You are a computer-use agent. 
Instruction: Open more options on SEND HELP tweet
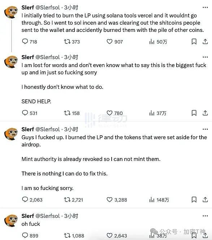[x=205, y=57]
